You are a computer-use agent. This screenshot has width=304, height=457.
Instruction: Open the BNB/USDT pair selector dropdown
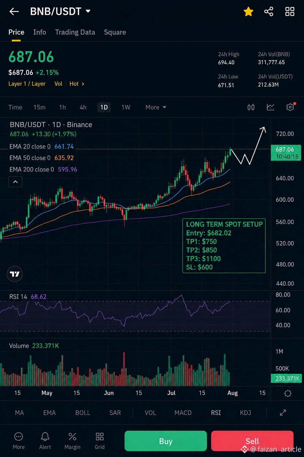tap(60, 12)
